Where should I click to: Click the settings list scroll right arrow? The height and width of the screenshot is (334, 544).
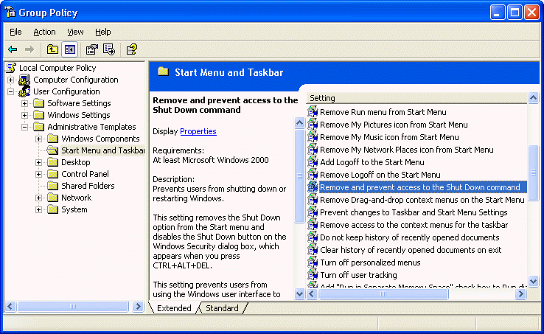[x=520, y=294]
